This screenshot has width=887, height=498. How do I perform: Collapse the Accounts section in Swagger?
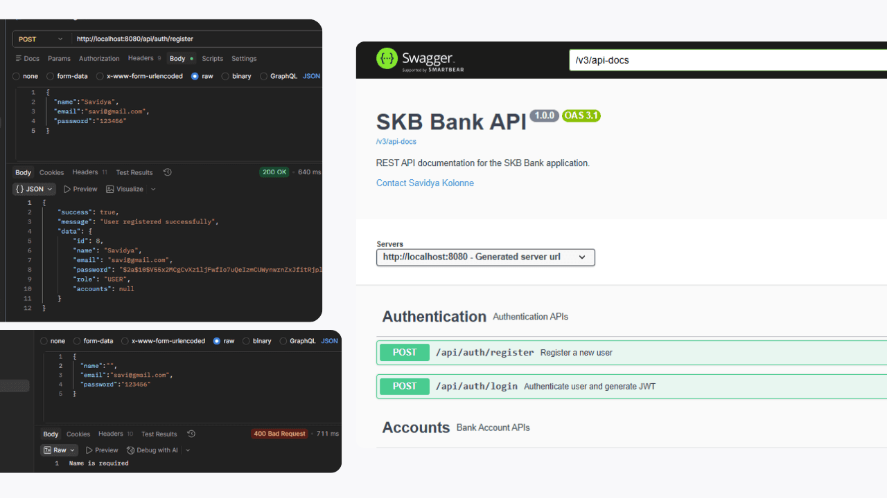416,427
